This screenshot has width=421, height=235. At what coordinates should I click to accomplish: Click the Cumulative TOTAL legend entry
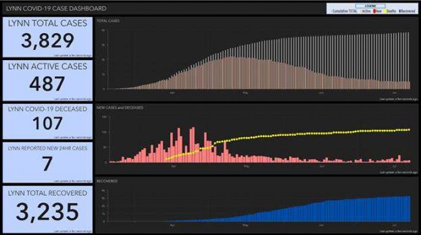344,11
